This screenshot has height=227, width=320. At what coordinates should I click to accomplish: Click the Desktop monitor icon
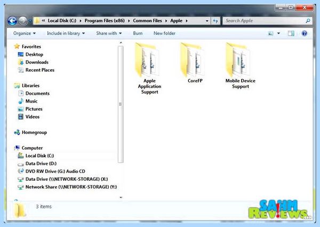point(21,54)
